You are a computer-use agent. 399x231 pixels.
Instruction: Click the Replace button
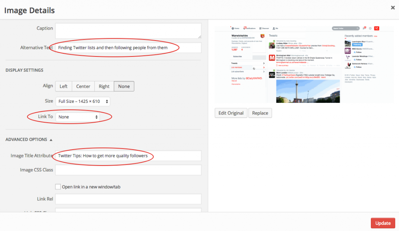point(260,113)
